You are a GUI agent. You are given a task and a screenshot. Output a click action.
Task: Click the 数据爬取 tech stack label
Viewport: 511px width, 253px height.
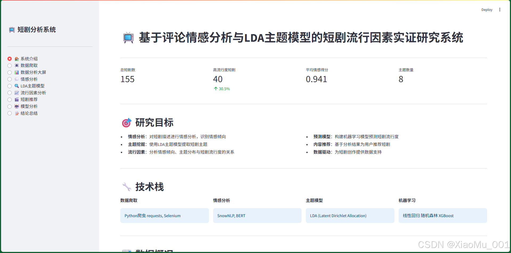(x=129, y=200)
